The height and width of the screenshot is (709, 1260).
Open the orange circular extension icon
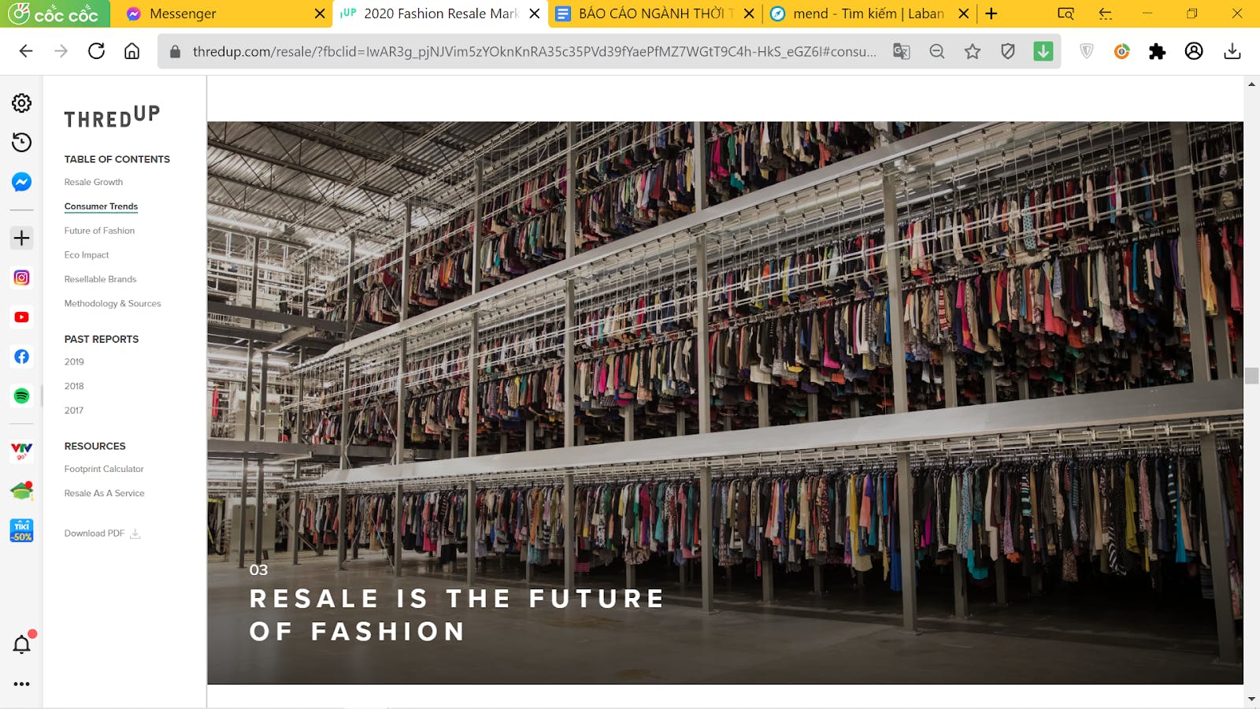[1121, 51]
